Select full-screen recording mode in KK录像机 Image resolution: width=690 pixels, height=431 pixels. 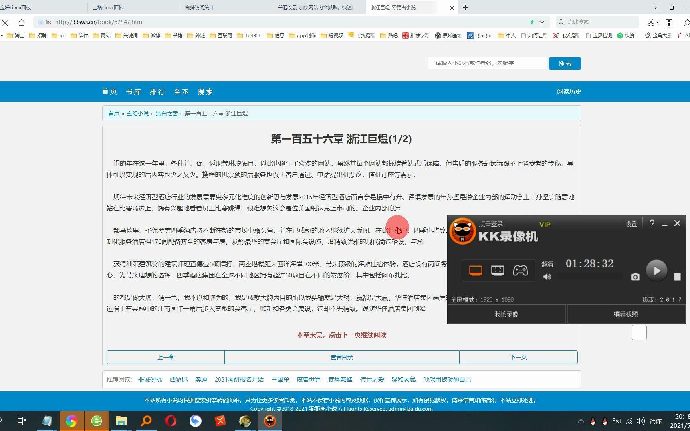(476, 271)
